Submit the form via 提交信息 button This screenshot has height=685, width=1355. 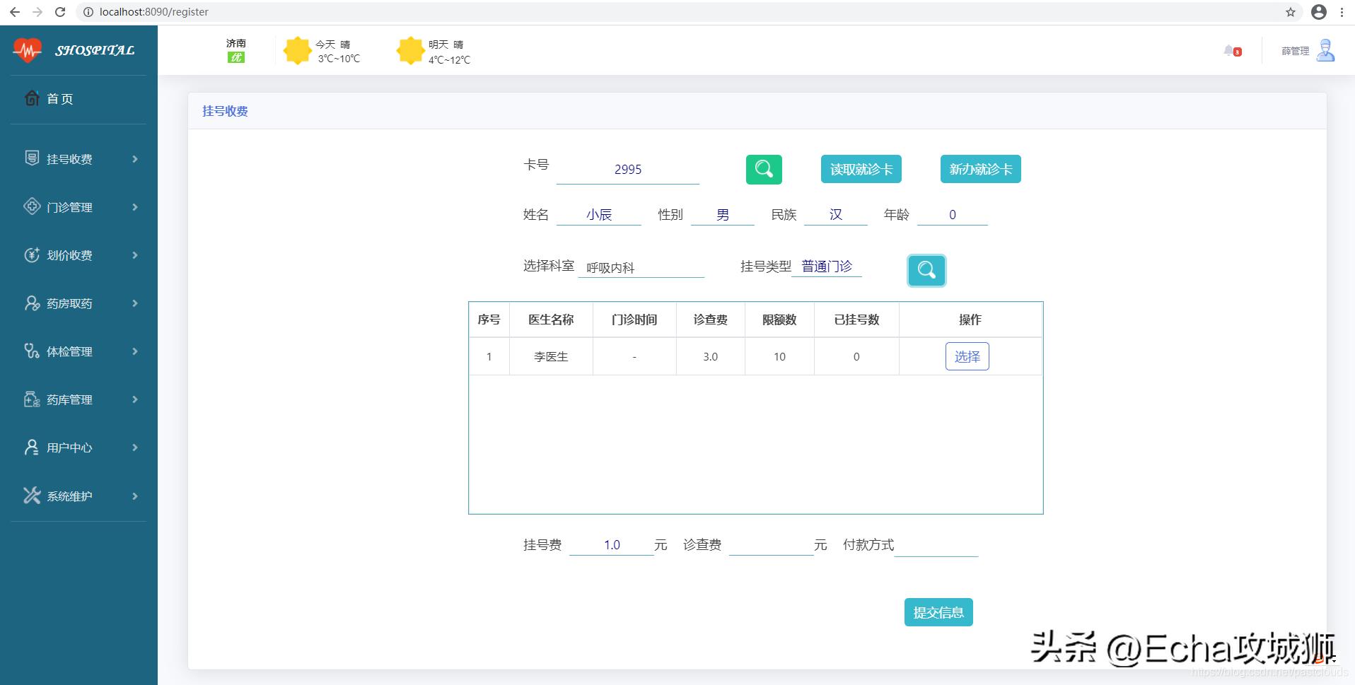tap(938, 611)
